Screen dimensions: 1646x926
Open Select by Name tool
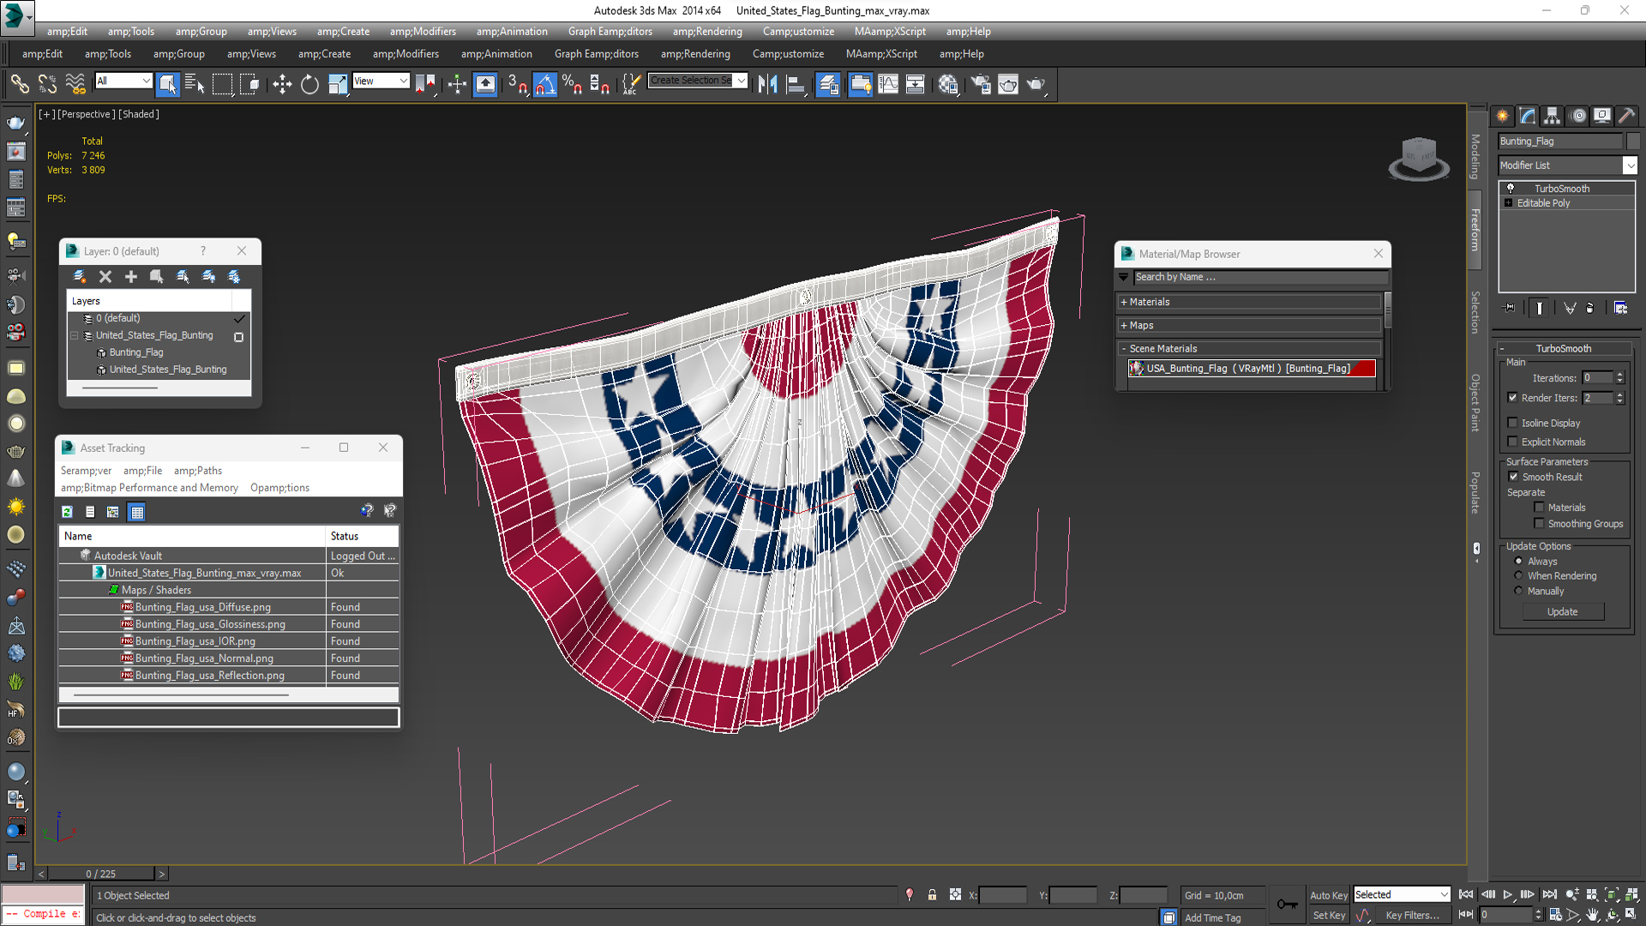(x=195, y=84)
